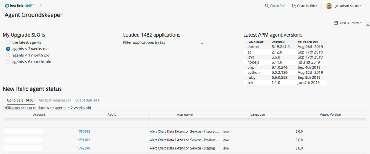
Task: Switch to Out of date (44) tab
Action: [x=88, y=100]
